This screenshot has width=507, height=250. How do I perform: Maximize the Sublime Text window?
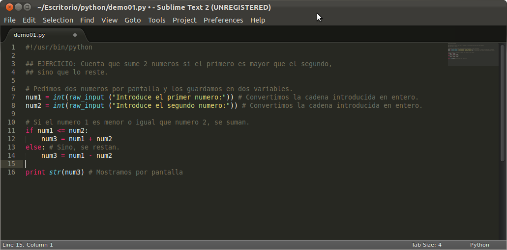28,7
